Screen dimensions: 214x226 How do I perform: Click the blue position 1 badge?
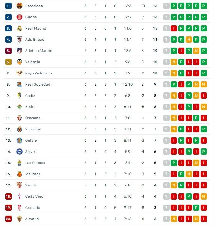(x=8, y=6)
